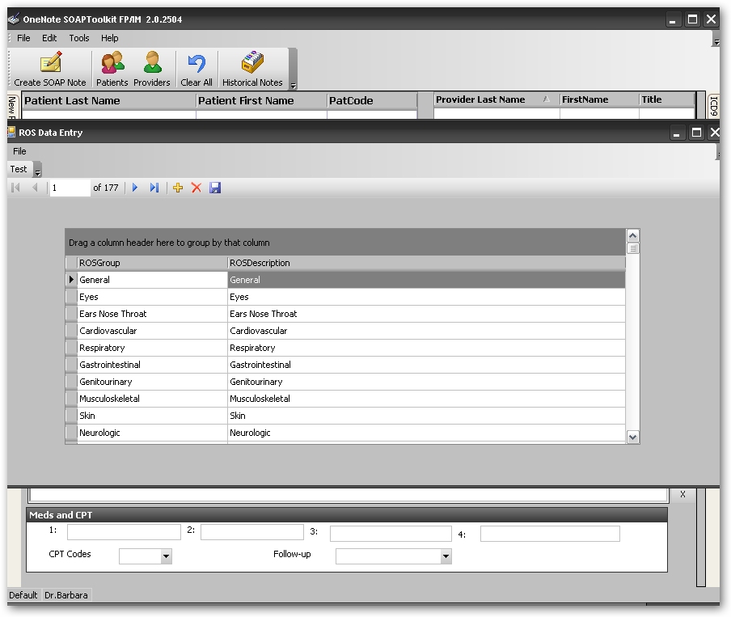The image size is (731, 617).
Task: Maximize the ROS Data Entry window
Action: coord(696,133)
